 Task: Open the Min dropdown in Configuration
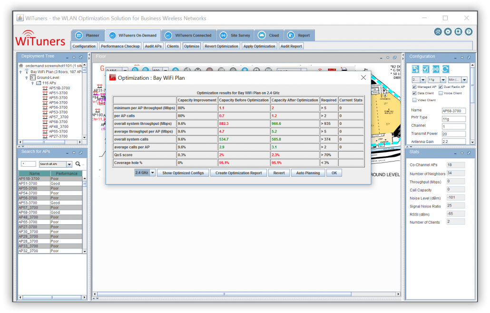(464, 80)
